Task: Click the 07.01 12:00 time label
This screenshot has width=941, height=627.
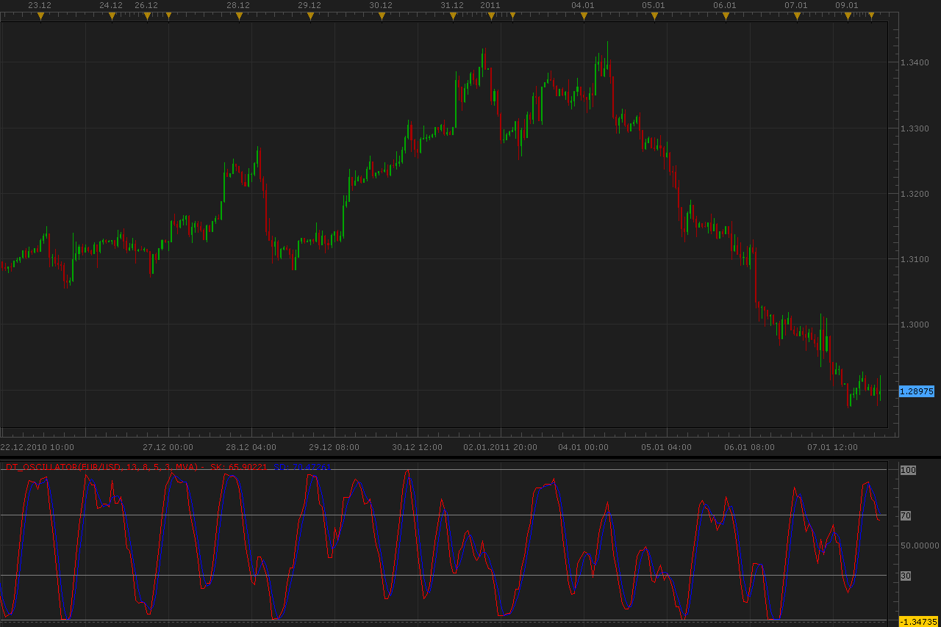Action: pyautogui.click(x=833, y=446)
